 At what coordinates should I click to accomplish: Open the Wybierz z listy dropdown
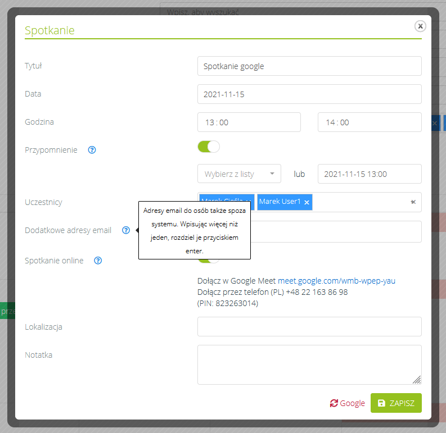pyautogui.click(x=239, y=174)
